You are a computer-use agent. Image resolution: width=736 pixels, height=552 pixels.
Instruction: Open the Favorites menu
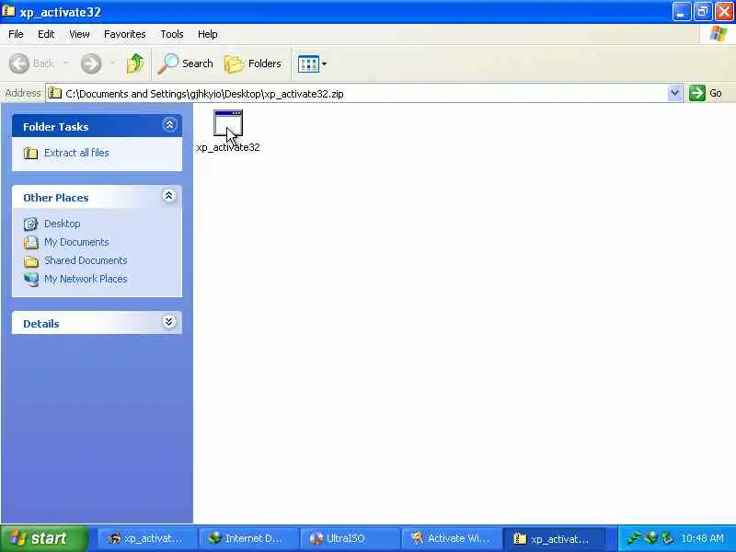125,34
